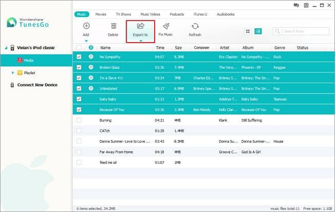Select Connect New Device label

click(x=38, y=85)
